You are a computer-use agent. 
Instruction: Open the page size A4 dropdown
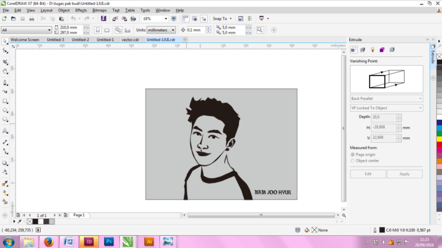(26, 30)
